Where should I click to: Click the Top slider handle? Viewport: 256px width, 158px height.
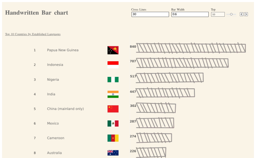231,14
